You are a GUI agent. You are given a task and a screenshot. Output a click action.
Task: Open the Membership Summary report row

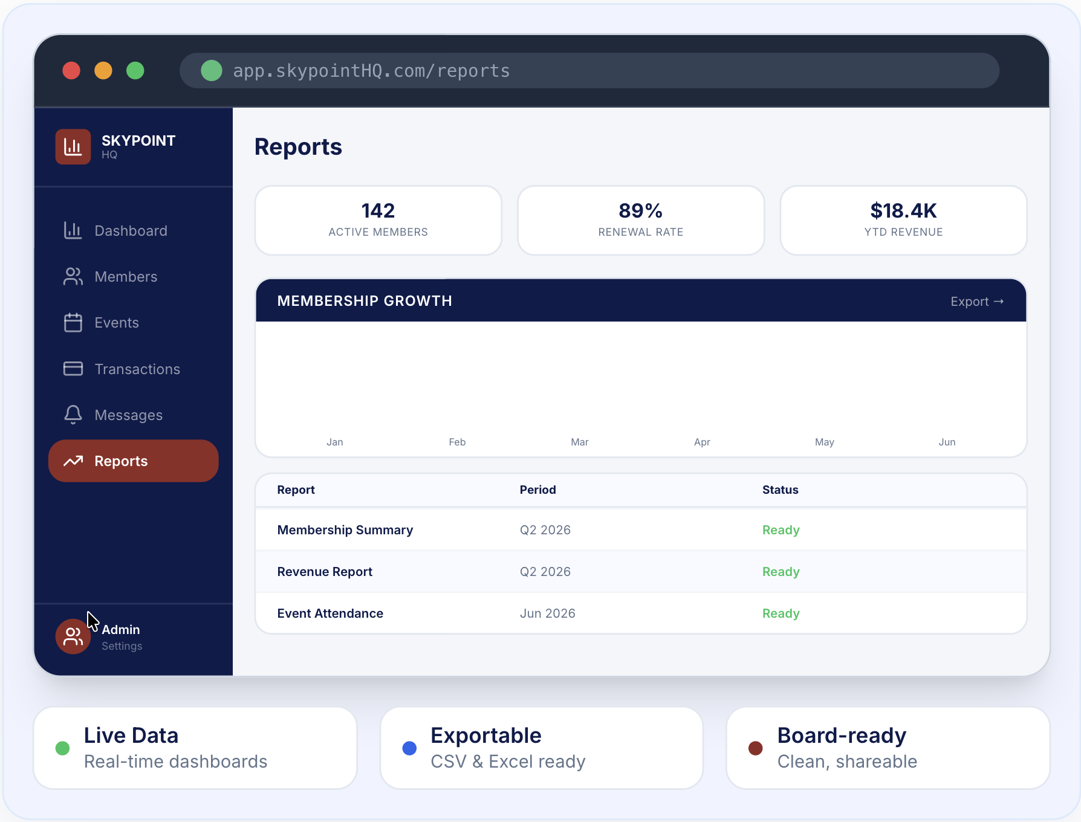(x=641, y=530)
